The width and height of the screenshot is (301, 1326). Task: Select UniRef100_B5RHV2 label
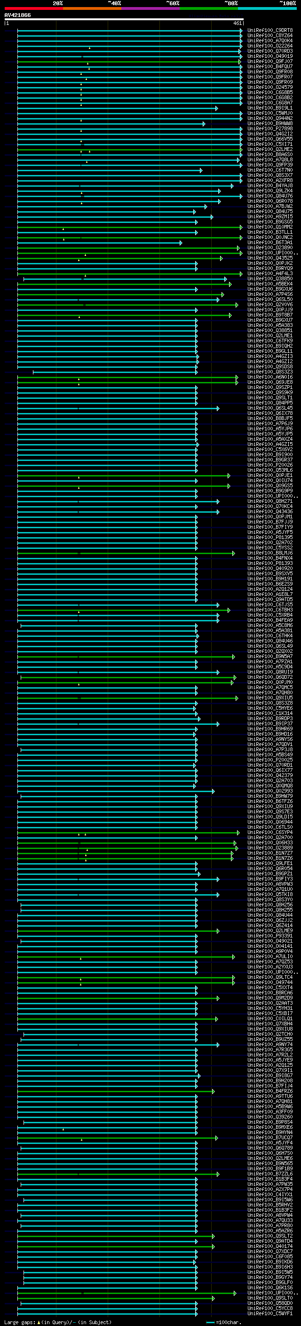point(269,1205)
